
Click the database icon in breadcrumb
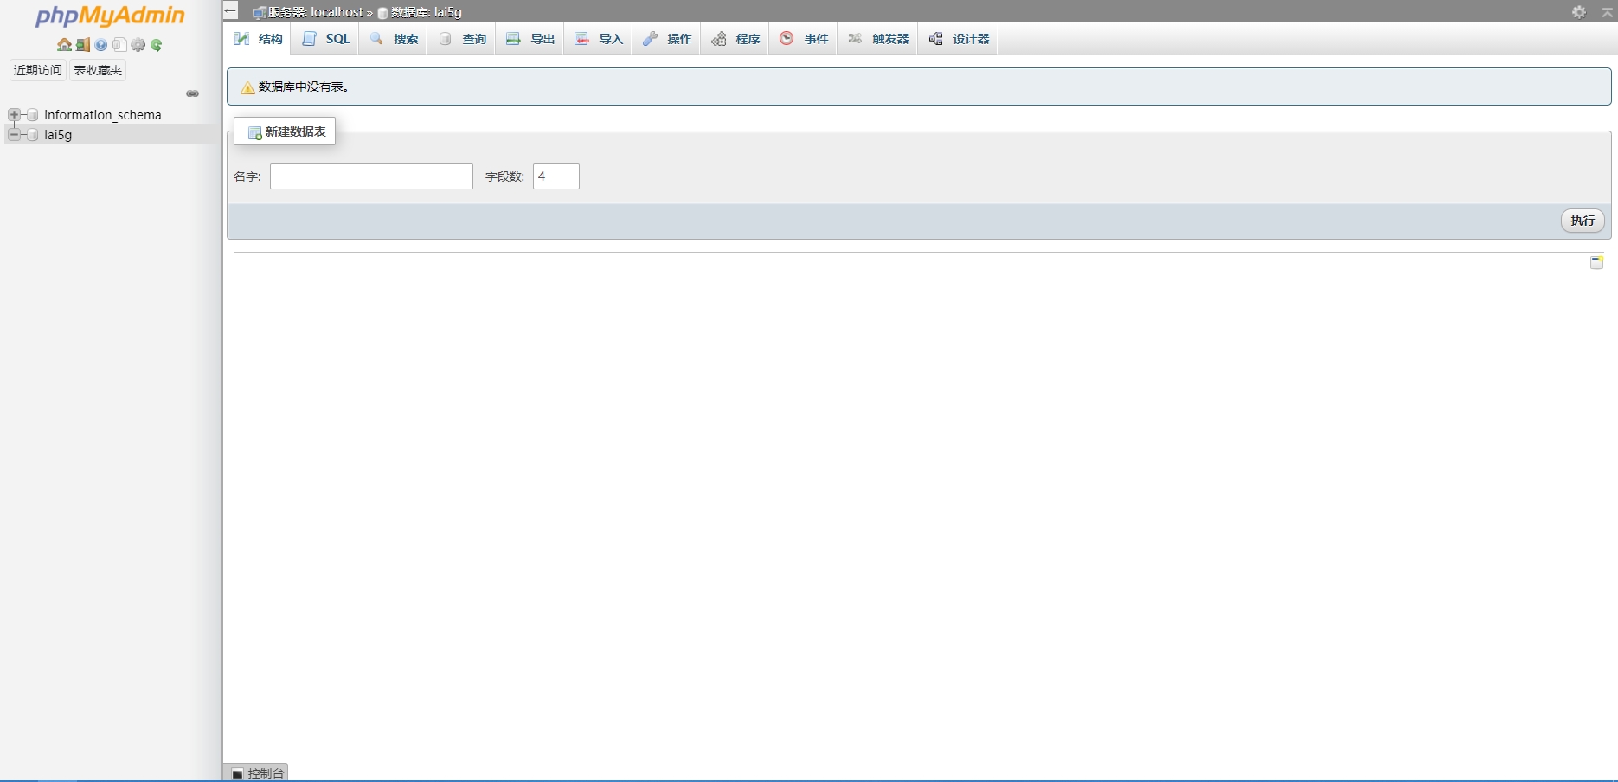382,13
